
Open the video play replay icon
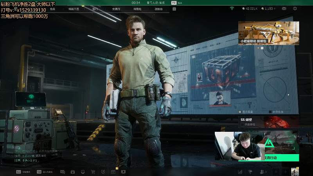pyautogui.click(x=123, y=172)
